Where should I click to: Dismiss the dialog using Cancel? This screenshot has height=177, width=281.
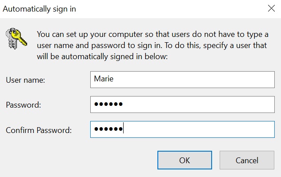(247, 160)
